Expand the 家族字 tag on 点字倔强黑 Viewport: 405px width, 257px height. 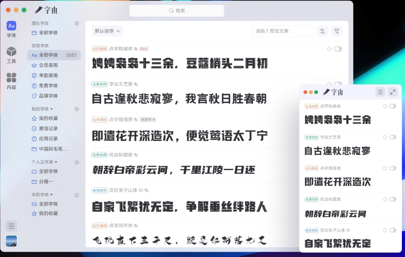[x=148, y=120]
